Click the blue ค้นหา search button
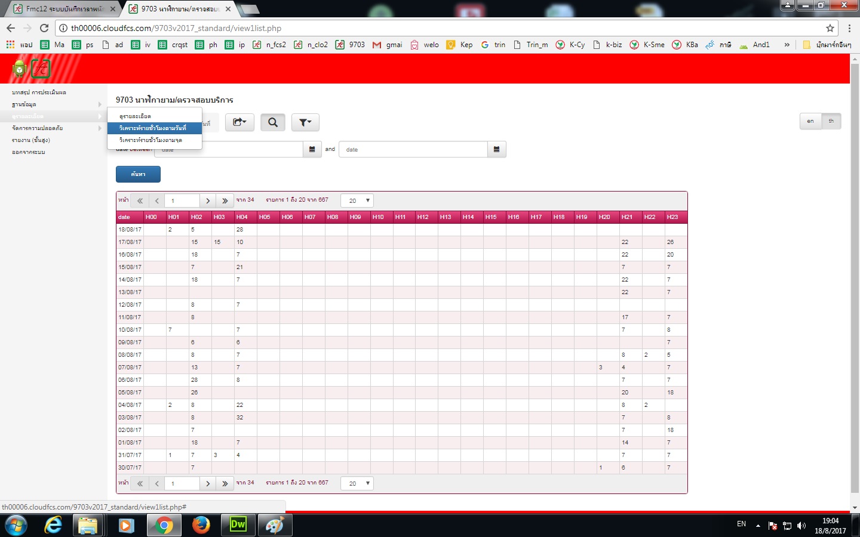The height and width of the screenshot is (537, 860). (x=138, y=174)
